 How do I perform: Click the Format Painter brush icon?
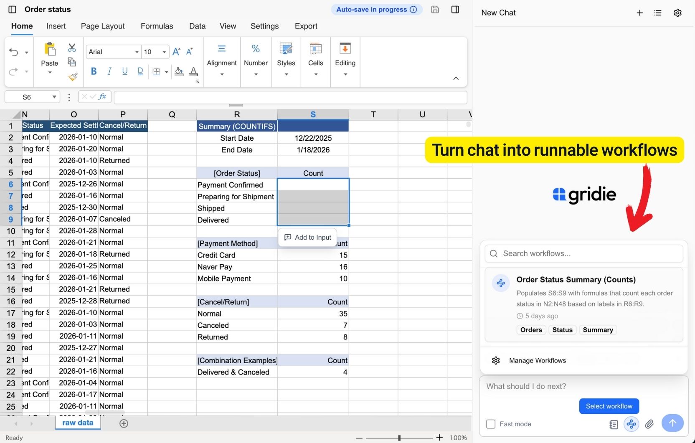tap(73, 77)
